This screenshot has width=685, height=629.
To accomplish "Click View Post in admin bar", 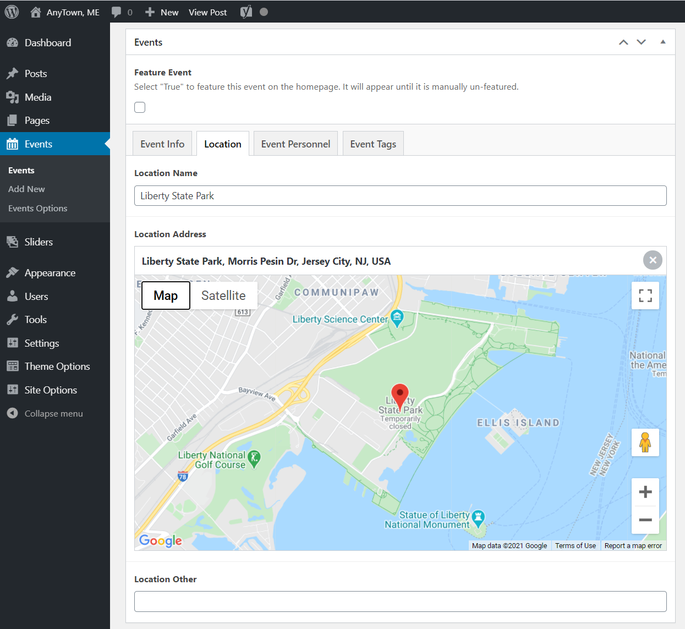I will pos(207,12).
